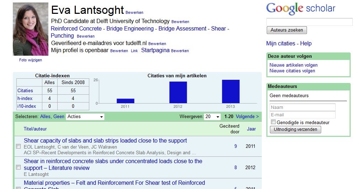Toggle Genodigde is medeauteur checkbox
Image resolution: width=361 pixels, height=189 pixels.
273,122
